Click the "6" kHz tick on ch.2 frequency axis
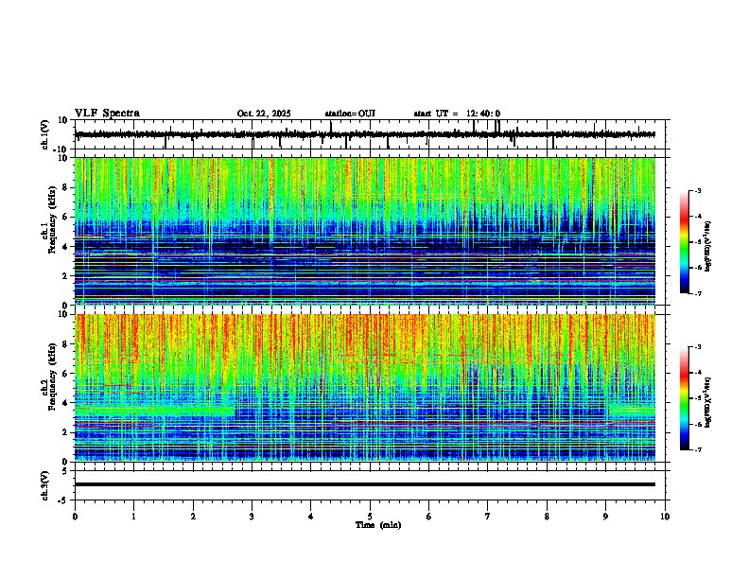Viewport: 749px width, 579px height. (66, 374)
